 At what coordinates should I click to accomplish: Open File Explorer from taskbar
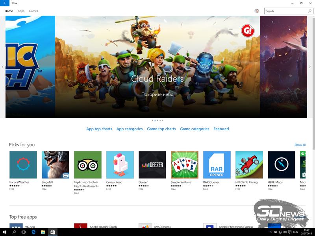coord(43,232)
